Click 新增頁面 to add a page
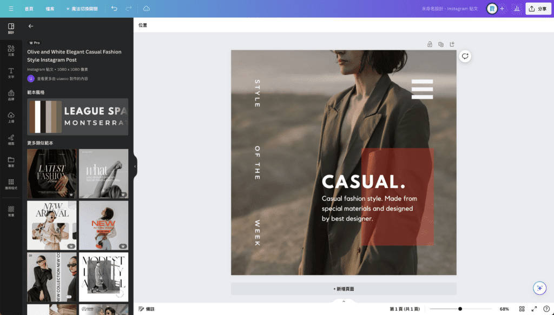This screenshot has width=554, height=315. point(344,289)
